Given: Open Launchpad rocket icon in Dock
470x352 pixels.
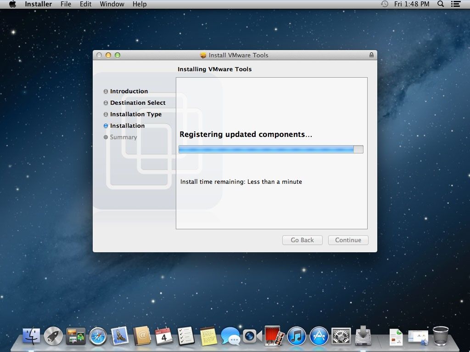Looking at the screenshot, I should [x=53, y=336].
